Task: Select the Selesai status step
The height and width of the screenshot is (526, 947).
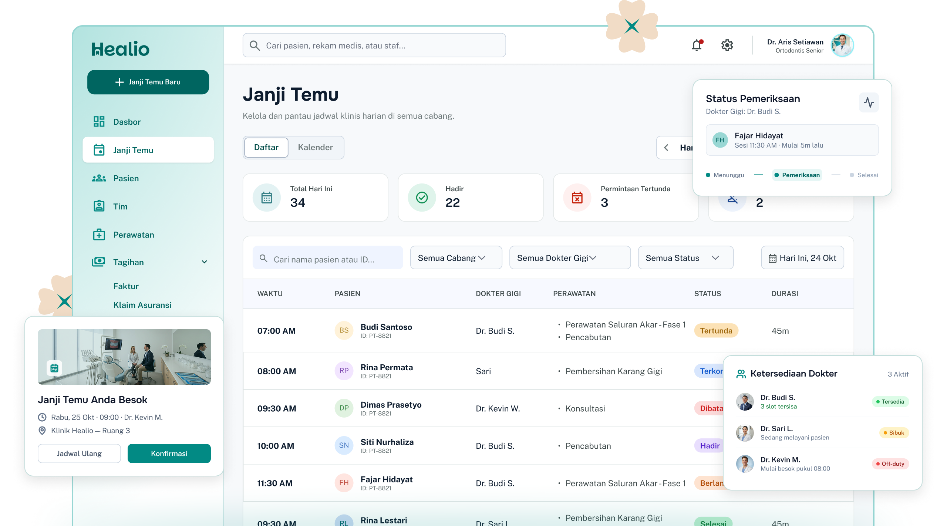Action: tap(864, 175)
